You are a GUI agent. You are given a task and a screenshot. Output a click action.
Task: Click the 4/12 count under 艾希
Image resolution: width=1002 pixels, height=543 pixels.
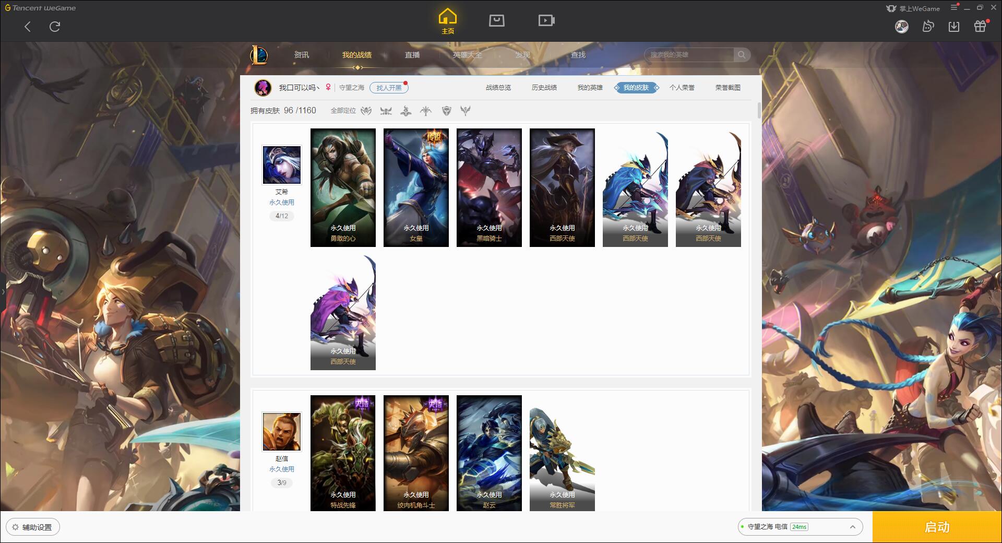coord(282,216)
